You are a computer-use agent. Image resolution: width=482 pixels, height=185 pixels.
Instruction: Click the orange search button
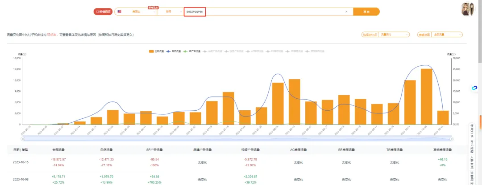366,12
